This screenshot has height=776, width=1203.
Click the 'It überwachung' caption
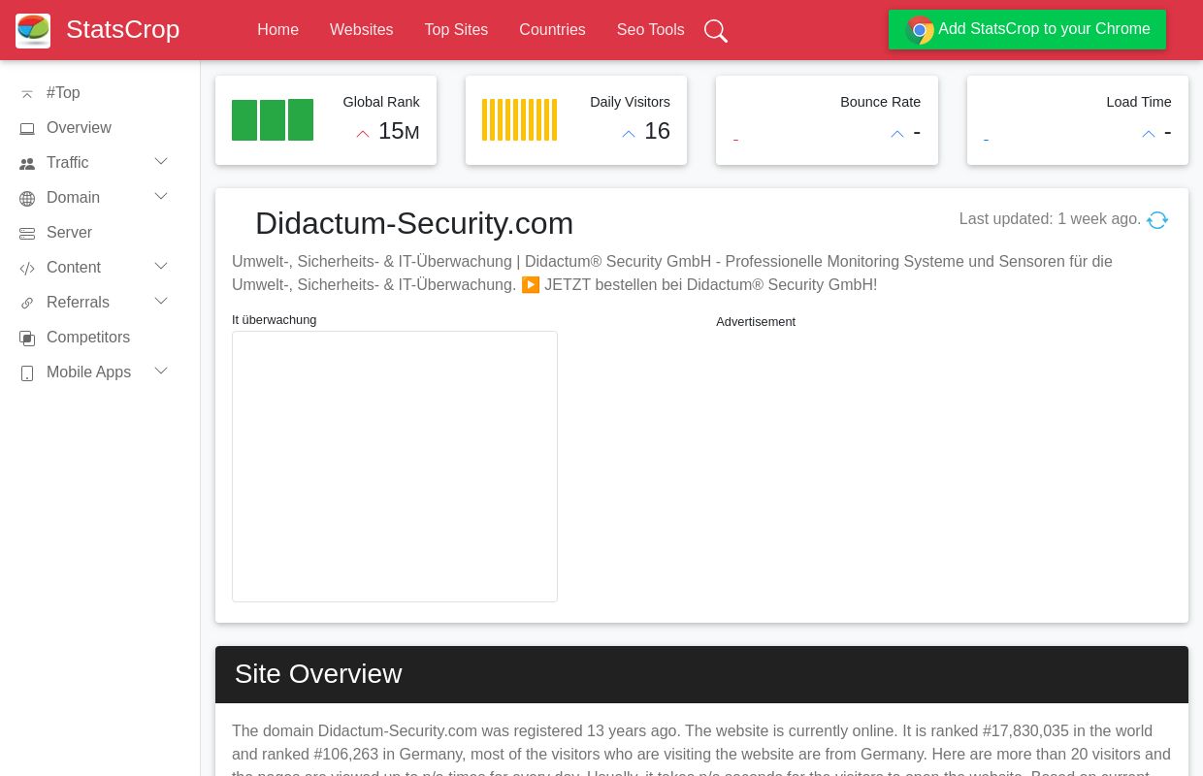274,320
